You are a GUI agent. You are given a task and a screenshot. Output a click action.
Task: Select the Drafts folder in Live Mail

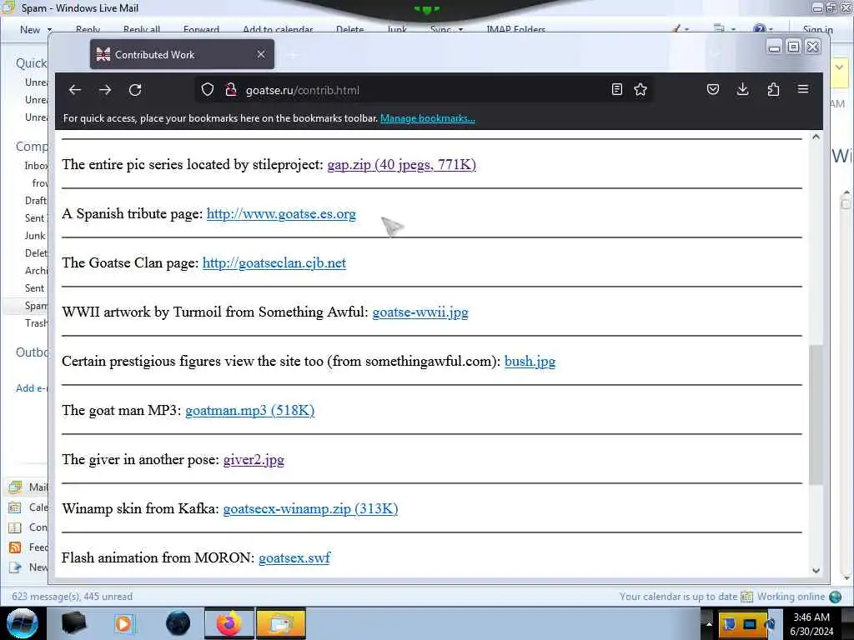point(36,200)
